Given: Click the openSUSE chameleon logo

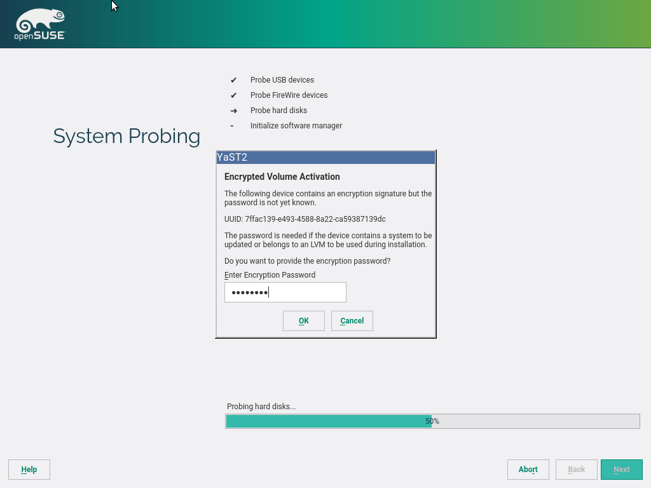Looking at the screenshot, I should tap(39, 25).
